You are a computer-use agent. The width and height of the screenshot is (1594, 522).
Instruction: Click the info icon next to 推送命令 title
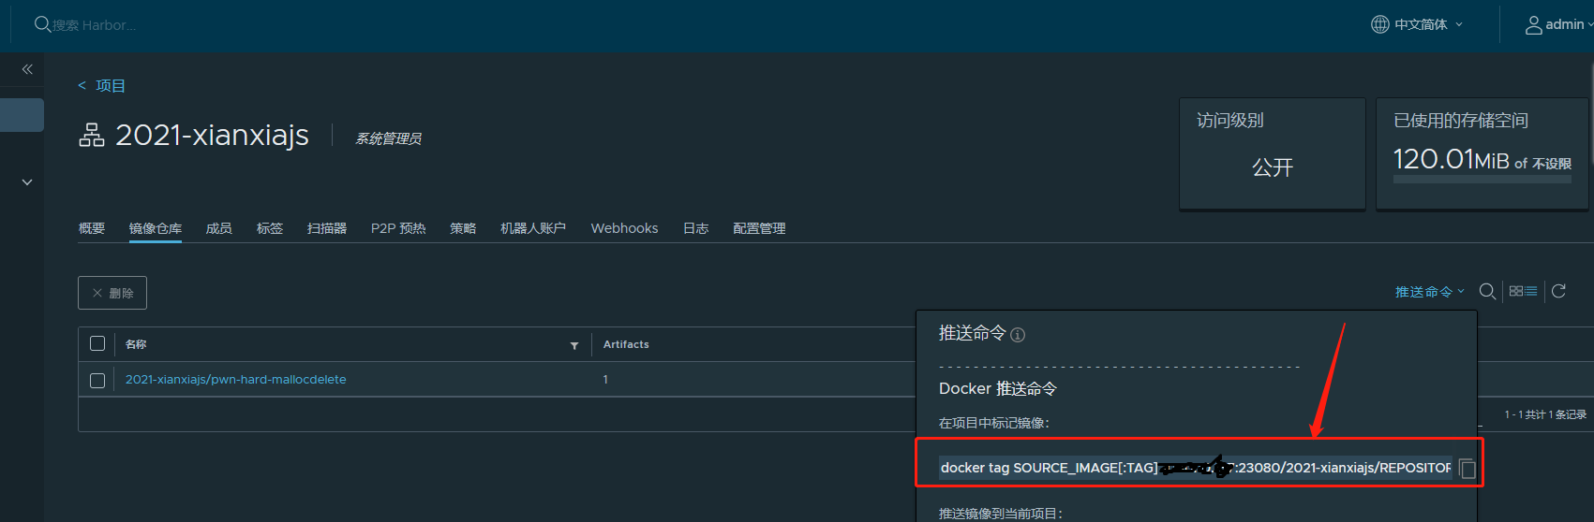click(x=1018, y=335)
